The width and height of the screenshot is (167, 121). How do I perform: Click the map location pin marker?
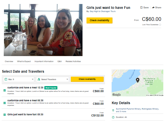click(138, 80)
